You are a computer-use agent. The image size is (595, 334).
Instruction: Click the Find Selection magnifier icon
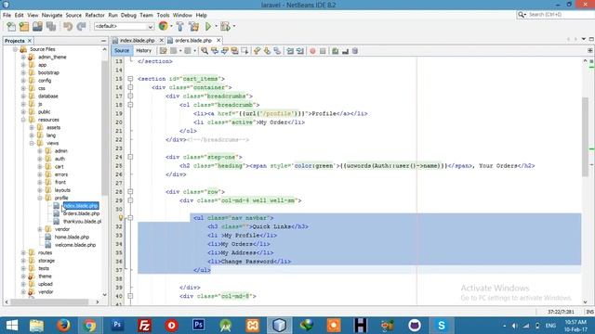point(205,51)
